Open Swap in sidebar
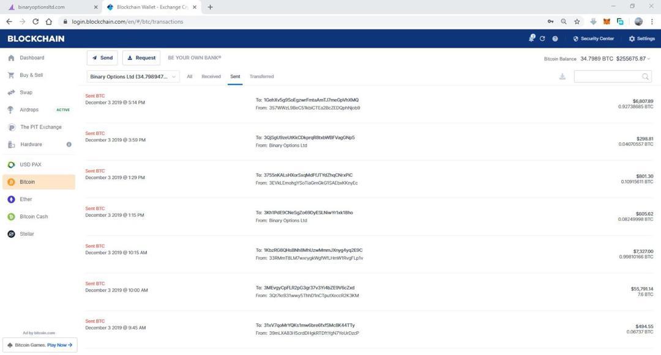Image resolution: width=661 pixels, height=355 pixels. pos(26,92)
